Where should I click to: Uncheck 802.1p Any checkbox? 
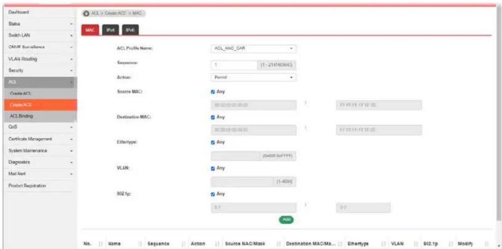click(x=213, y=194)
